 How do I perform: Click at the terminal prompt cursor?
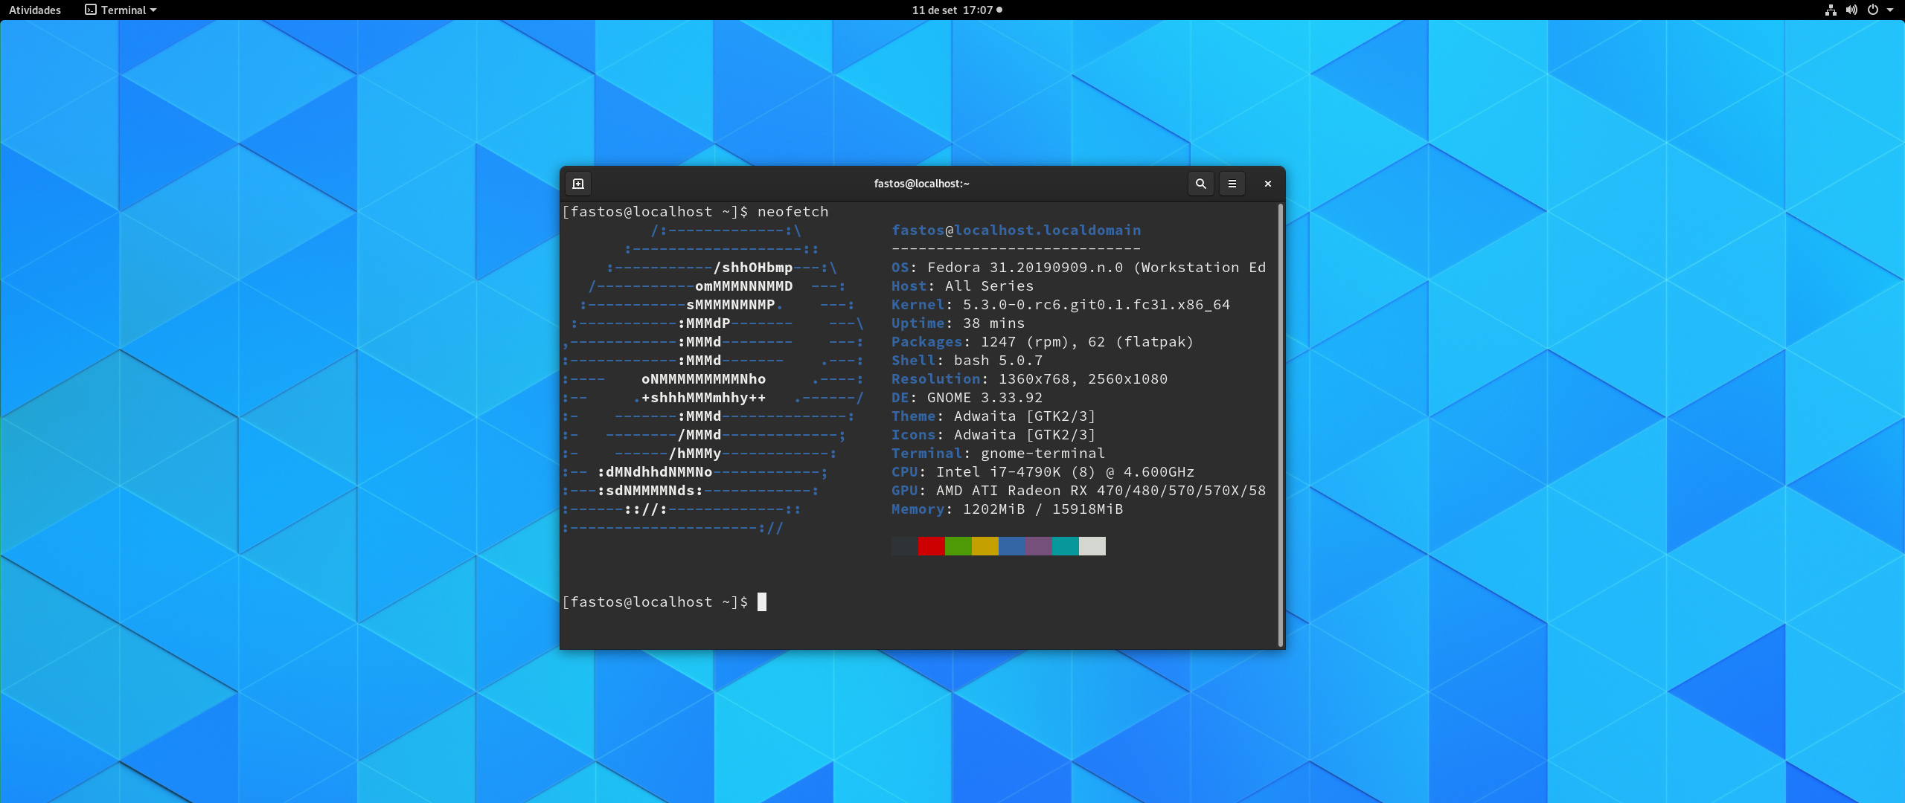[762, 602]
